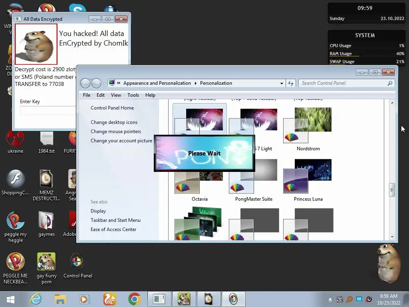Open the gaymes folder icon

(46, 224)
